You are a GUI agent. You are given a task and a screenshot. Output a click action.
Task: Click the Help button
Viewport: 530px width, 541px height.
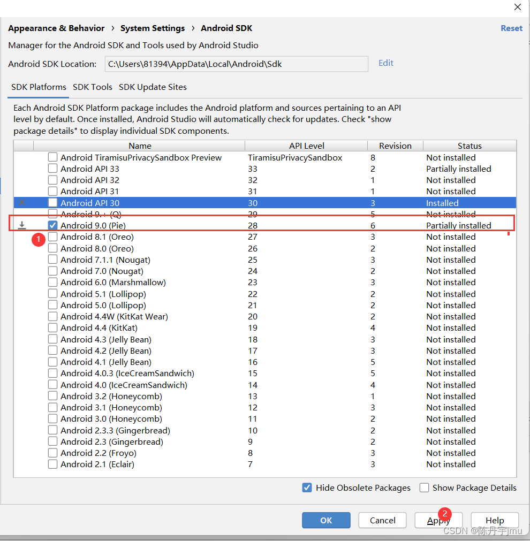pos(495,520)
